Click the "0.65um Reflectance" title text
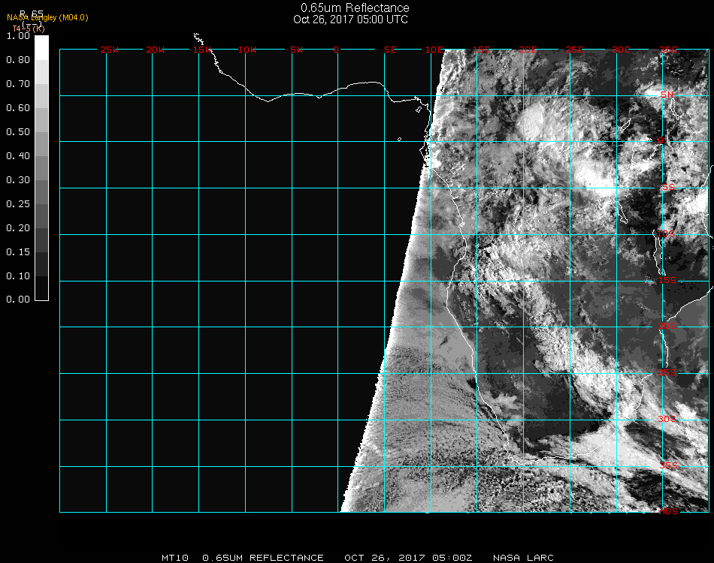Screen dimensions: 714x563 point(355,8)
